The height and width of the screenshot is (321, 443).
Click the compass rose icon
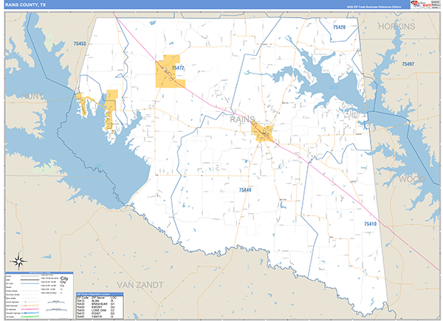point(18,261)
